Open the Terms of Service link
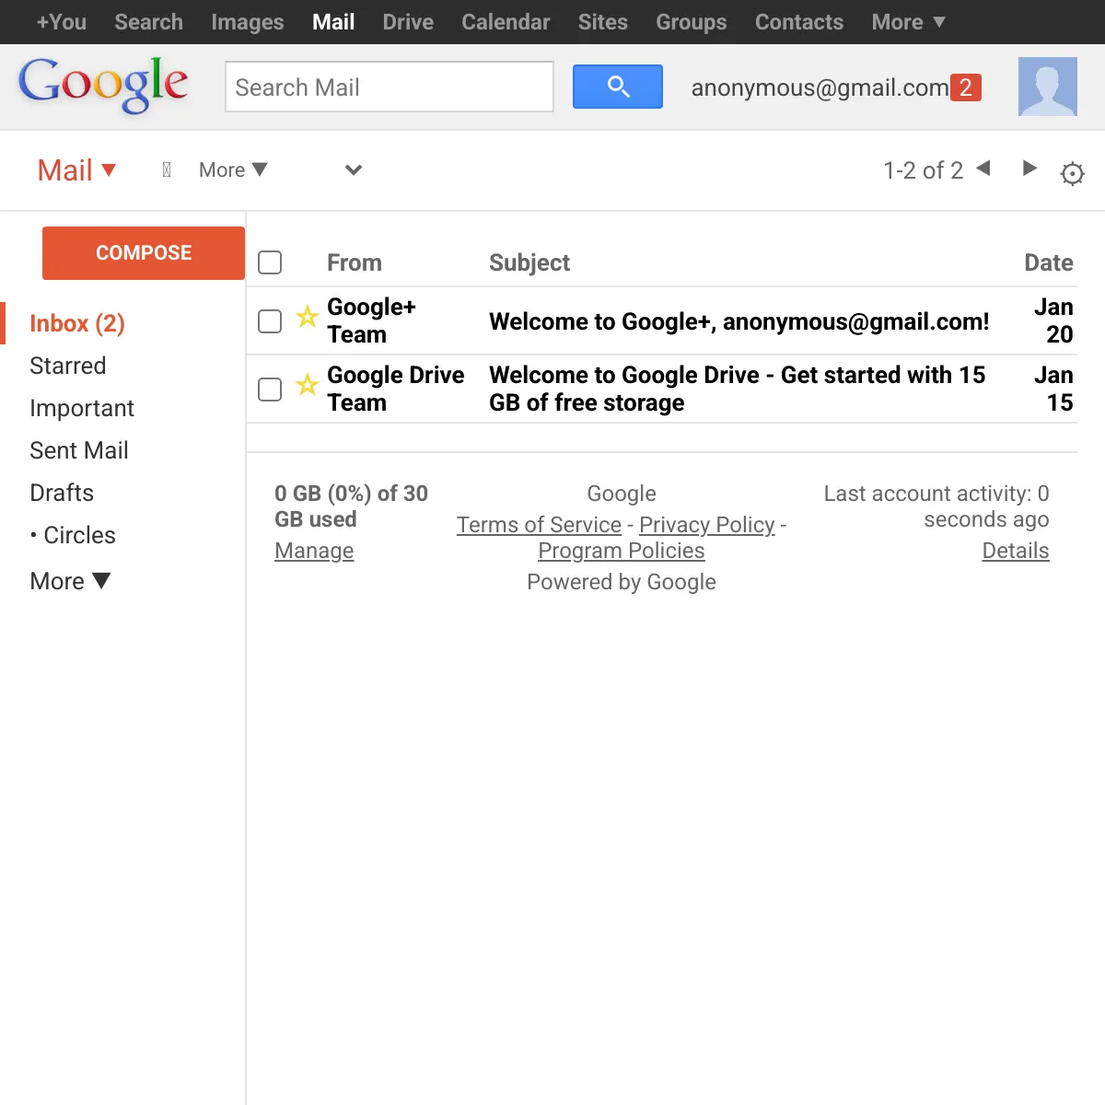This screenshot has width=1105, height=1105. point(539,525)
